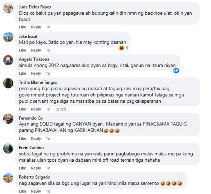
Task: View edit history via Edited label
Action: pyautogui.click(x=60, y=109)
